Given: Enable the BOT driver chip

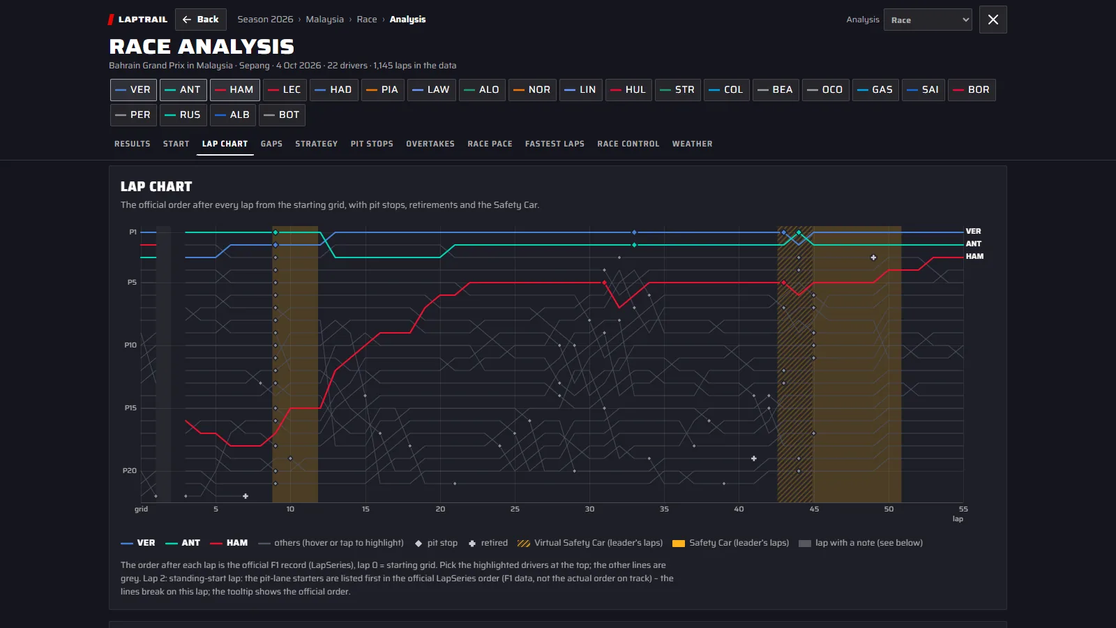Looking at the screenshot, I should (282, 115).
